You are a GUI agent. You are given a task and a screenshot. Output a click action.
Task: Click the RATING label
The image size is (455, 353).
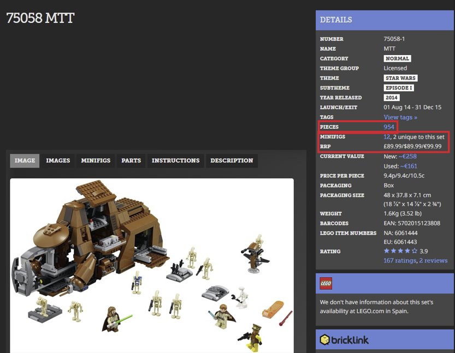point(330,252)
